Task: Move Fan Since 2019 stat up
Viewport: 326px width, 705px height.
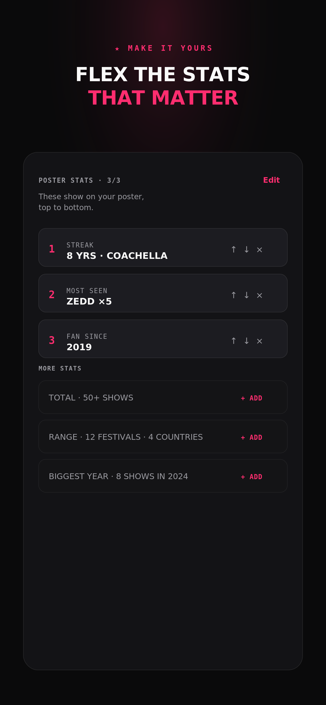Action: (x=234, y=341)
